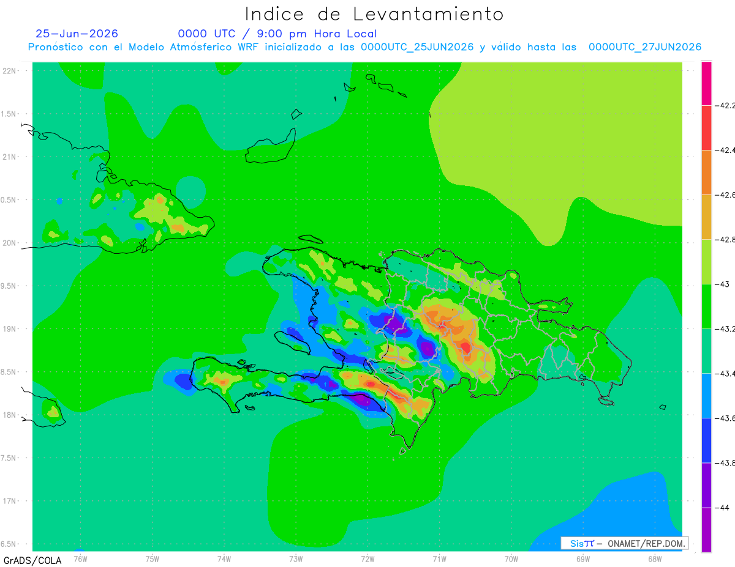Click the '20N' latitude label
Screen dimensions: 735x567
click(x=9, y=243)
